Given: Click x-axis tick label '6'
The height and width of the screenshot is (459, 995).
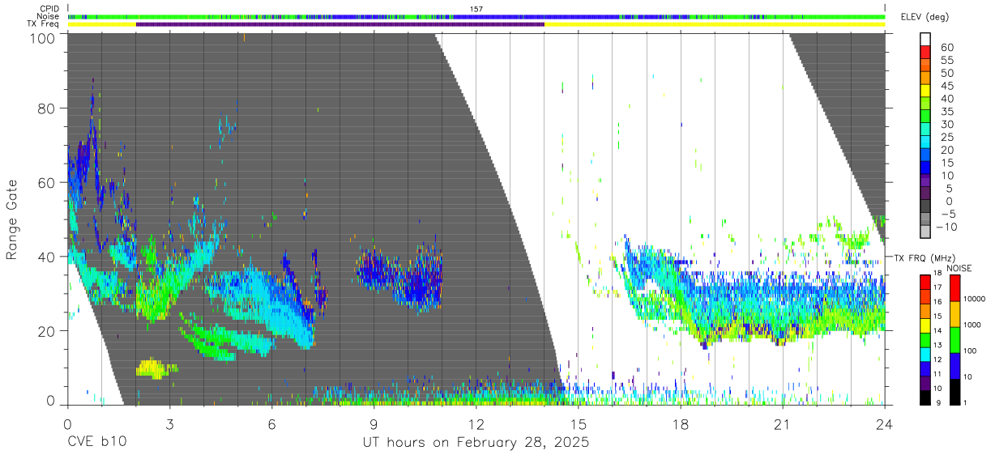Looking at the screenshot, I should coord(272,423).
